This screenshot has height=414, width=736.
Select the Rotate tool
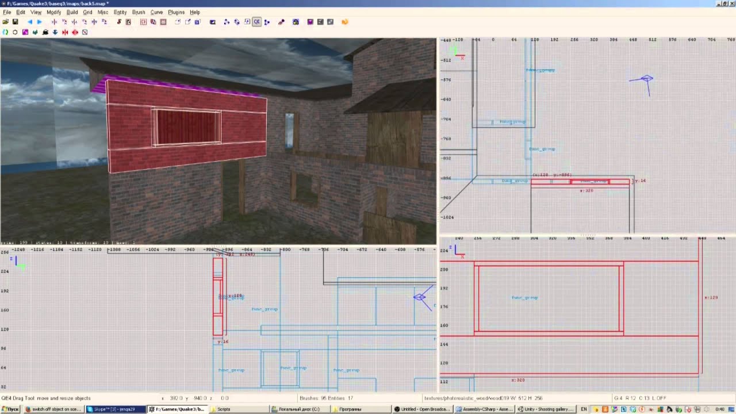click(x=237, y=22)
